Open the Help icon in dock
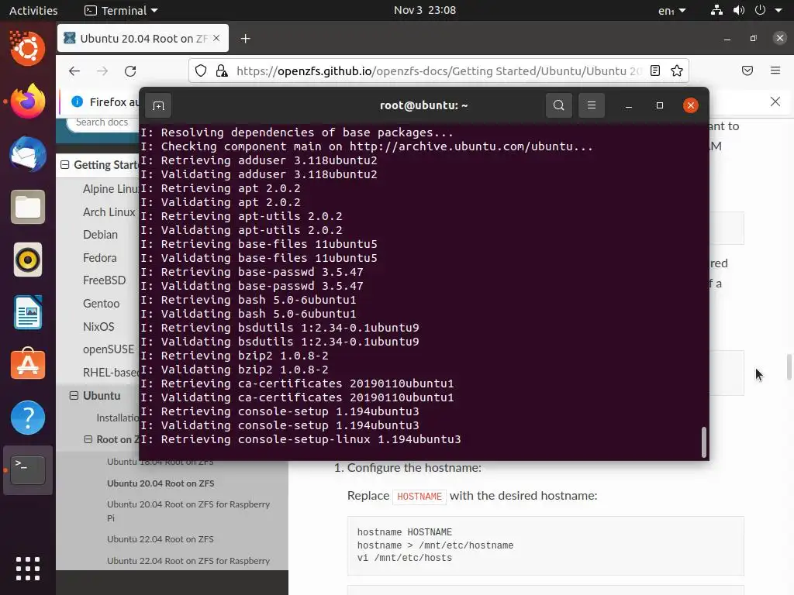 tap(27, 418)
